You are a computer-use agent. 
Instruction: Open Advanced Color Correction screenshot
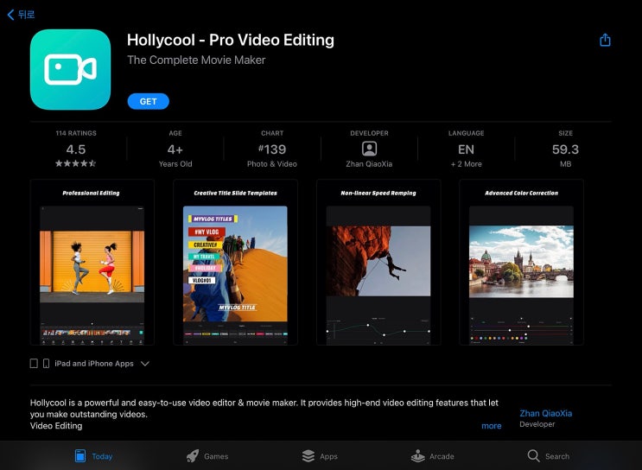521,262
